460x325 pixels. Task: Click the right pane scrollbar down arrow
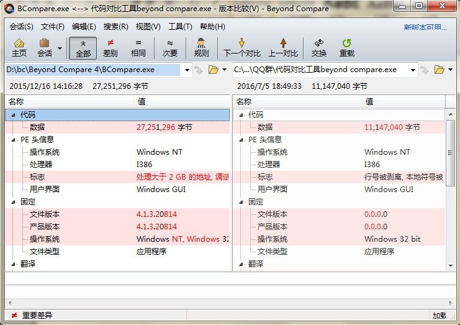point(451,266)
